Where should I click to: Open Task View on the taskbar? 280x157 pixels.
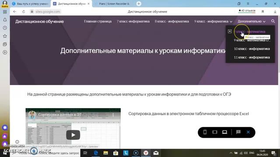[85, 153]
